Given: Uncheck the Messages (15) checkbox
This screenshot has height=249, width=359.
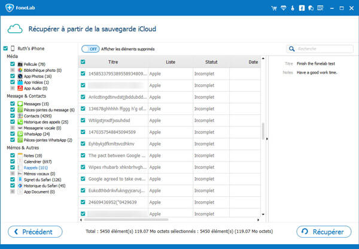Looking at the screenshot, I should pos(13,104).
